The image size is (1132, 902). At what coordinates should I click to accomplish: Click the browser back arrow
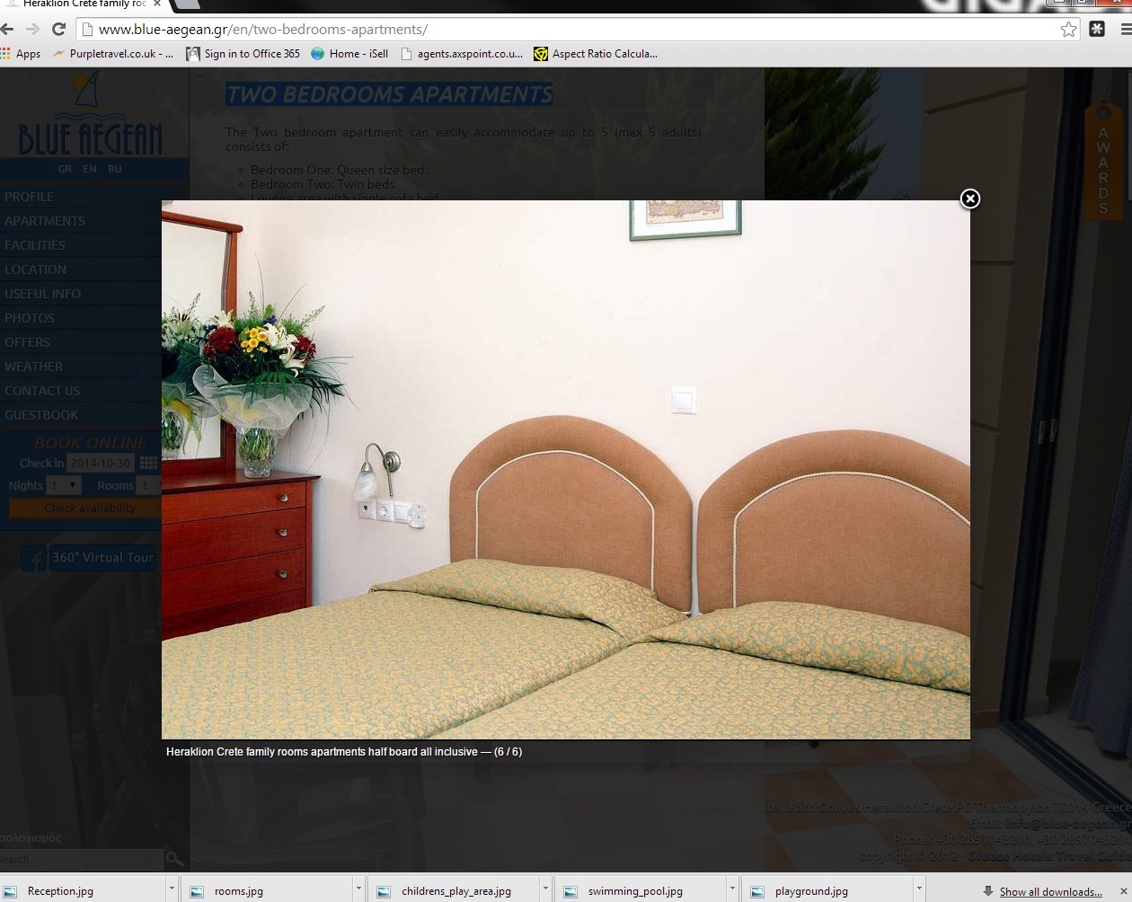(8, 29)
